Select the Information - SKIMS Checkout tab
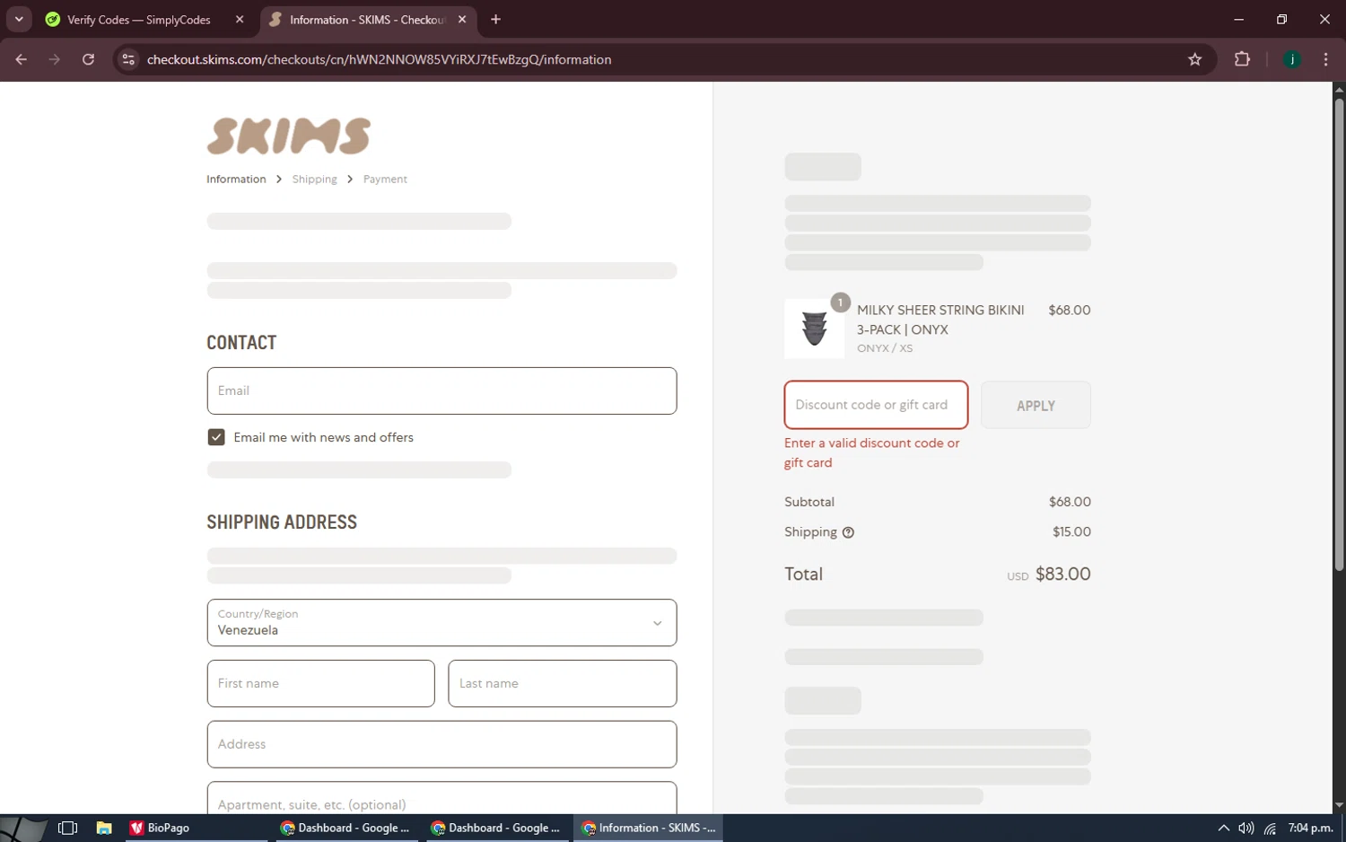The width and height of the screenshot is (1346, 842). 366,19
